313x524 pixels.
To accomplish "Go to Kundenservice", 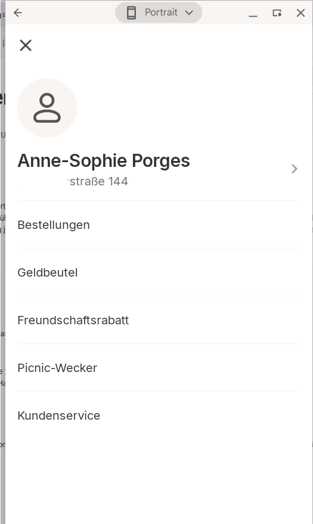I will 159,416.
